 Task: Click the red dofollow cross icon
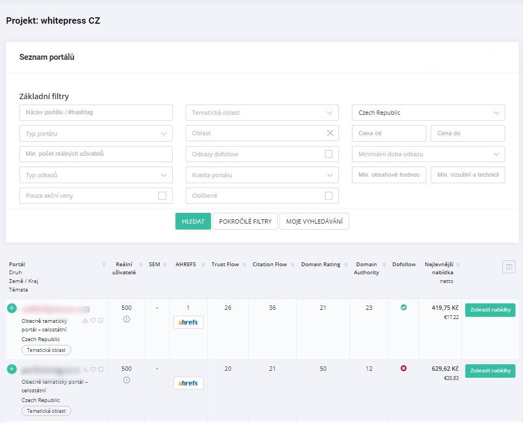coord(404,369)
